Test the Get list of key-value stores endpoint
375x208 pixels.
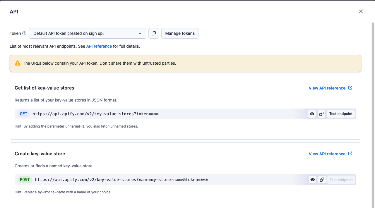341,114
